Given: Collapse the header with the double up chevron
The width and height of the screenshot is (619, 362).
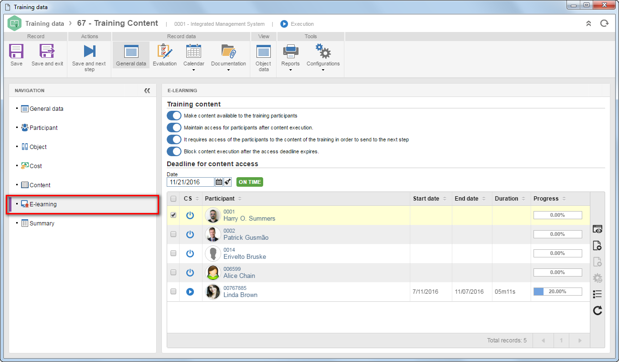Looking at the screenshot, I should coord(588,23).
